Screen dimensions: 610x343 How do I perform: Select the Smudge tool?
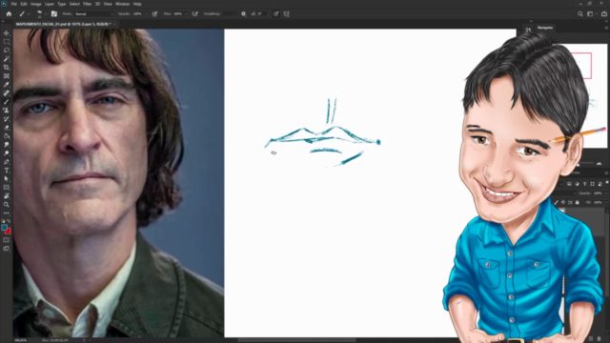coord(7,145)
